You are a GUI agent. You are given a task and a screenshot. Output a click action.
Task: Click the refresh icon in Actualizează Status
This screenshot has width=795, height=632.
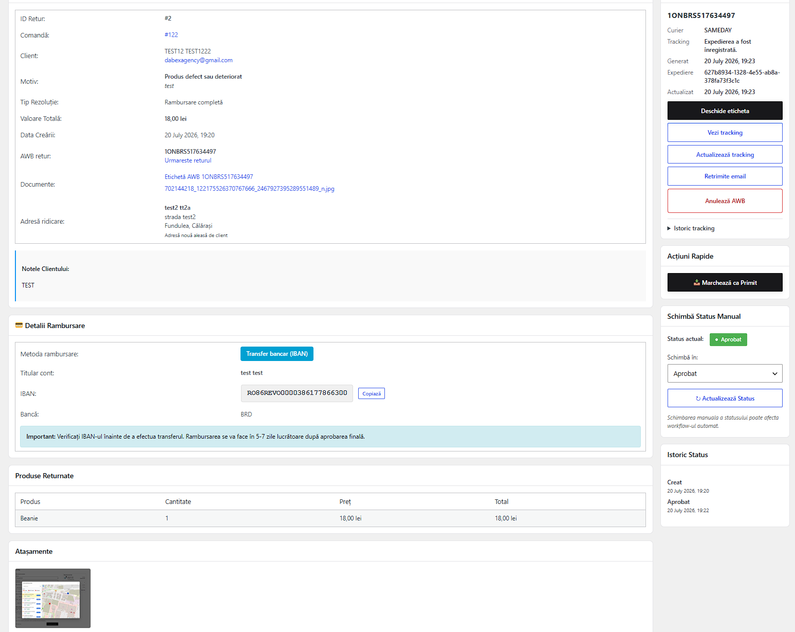(x=698, y=399)
